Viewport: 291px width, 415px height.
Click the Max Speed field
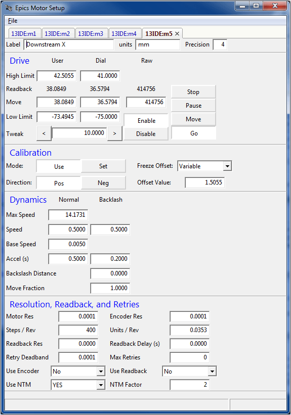pyautogui.click(x=68, y=215)
